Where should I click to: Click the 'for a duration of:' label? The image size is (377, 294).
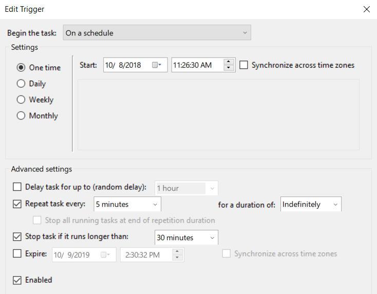[x=247, y=205]
